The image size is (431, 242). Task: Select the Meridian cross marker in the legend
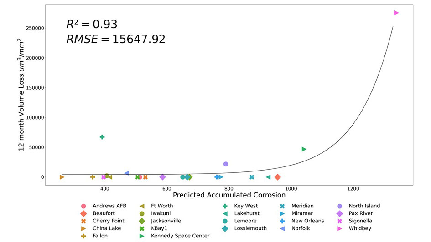[x=282, y=206]
